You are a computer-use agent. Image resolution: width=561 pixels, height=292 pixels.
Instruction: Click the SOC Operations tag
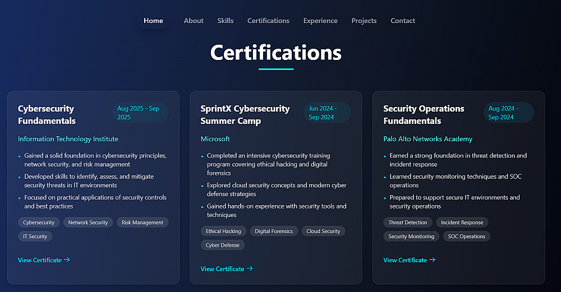point(466,237)
